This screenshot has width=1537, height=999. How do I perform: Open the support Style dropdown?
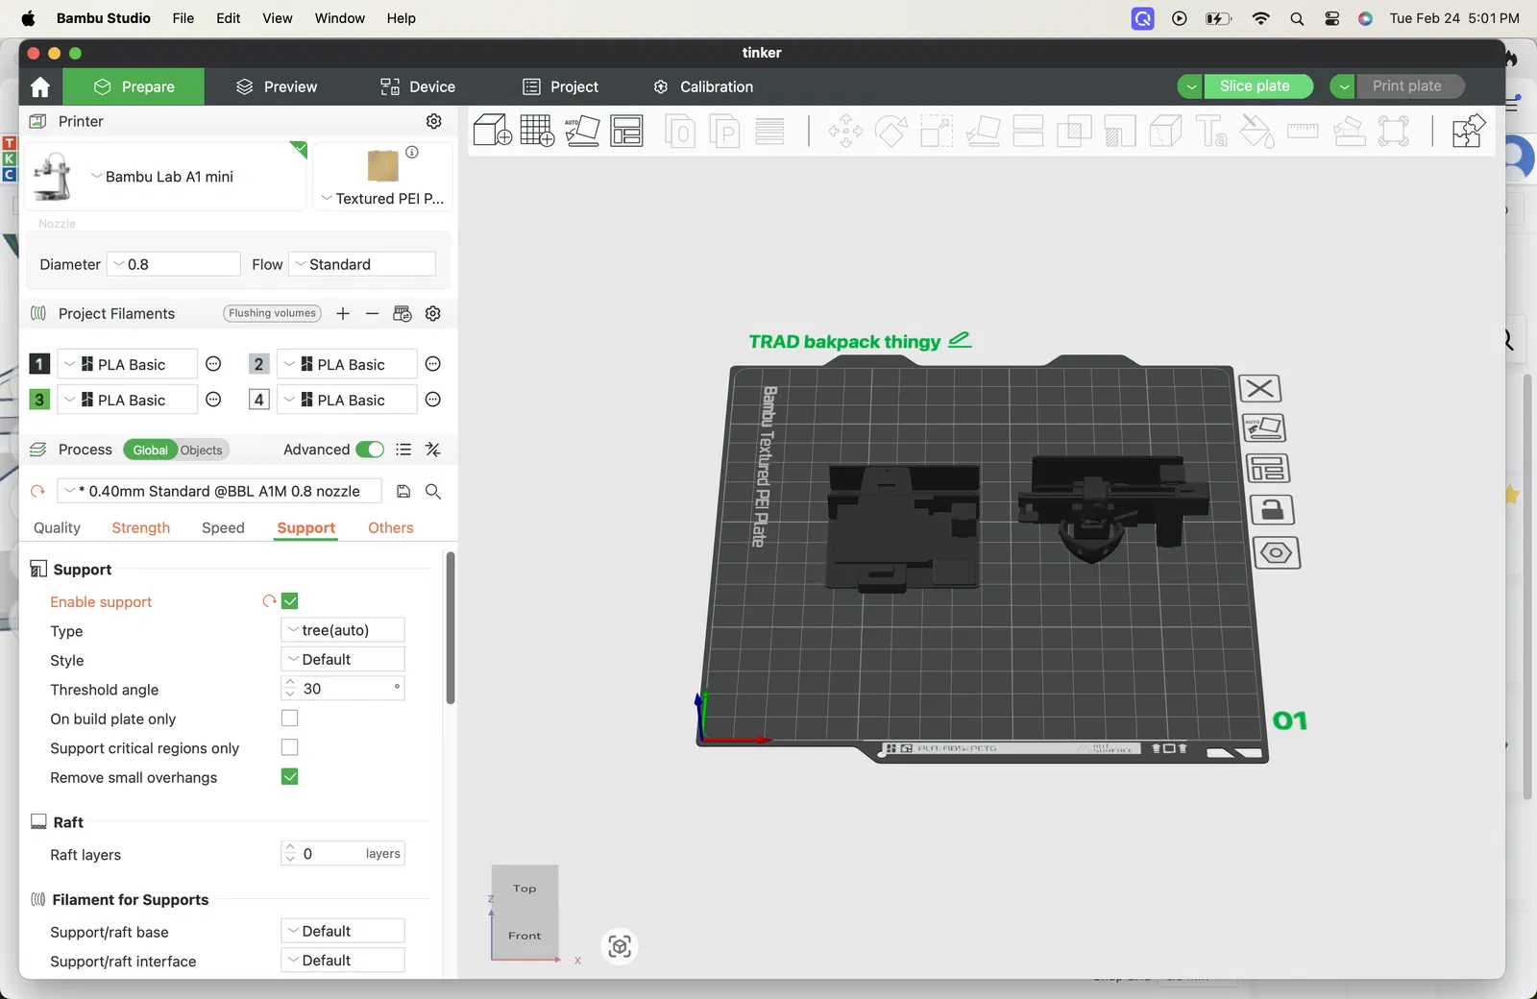click(343, 659)
